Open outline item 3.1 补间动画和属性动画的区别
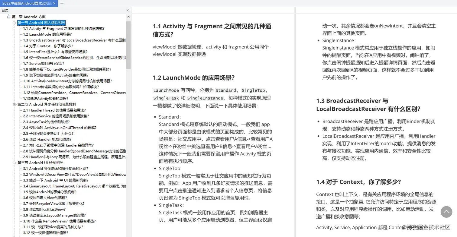 pos(56,169)
